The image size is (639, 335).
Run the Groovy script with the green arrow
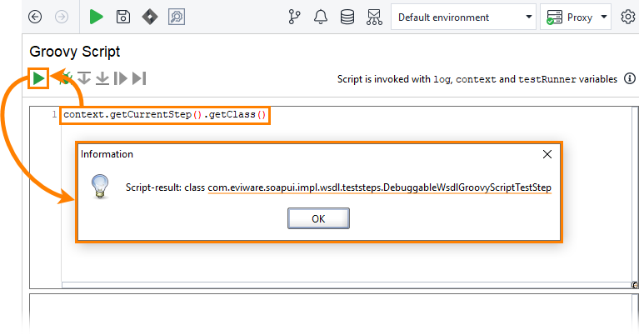tap(38, 78)
